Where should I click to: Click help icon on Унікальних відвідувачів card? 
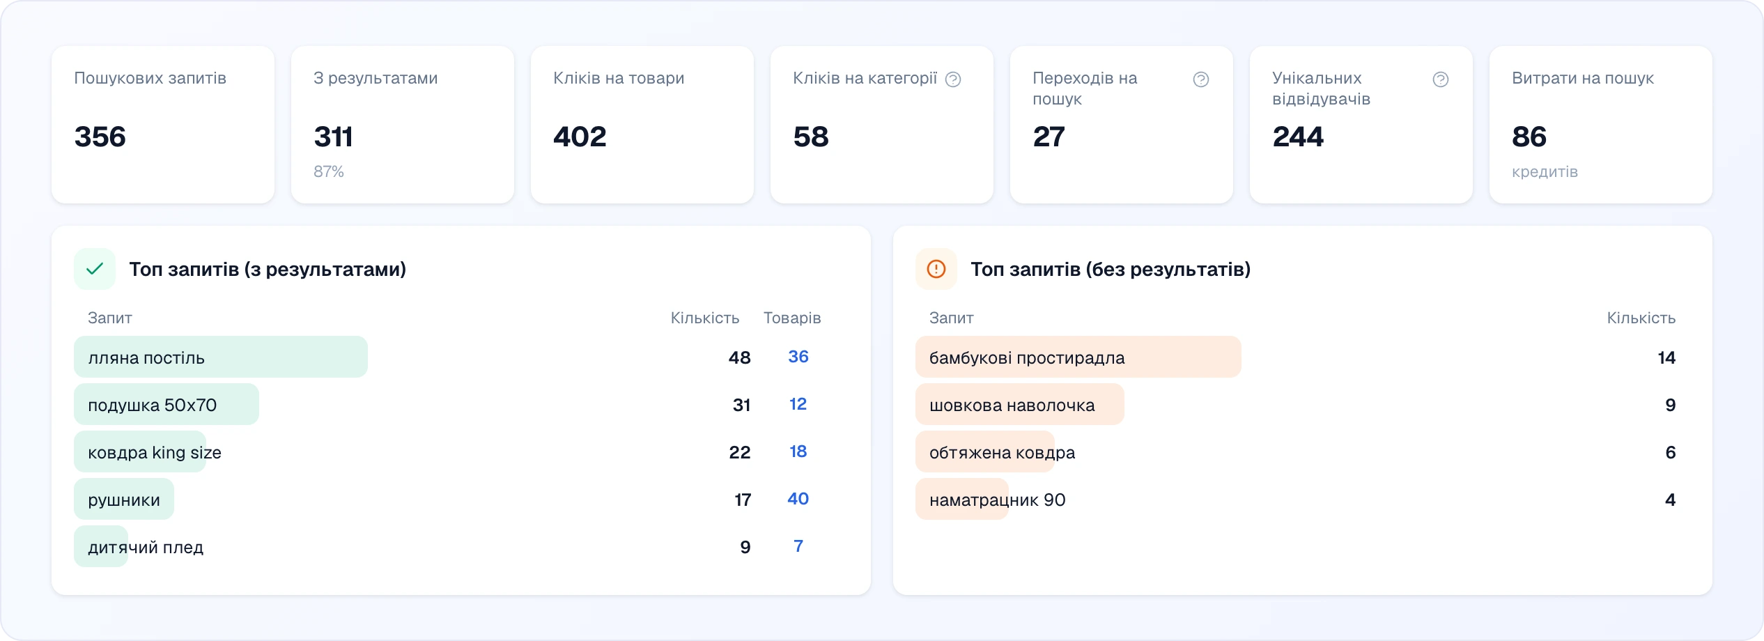pyautogui.click(x=1441, y=79)
